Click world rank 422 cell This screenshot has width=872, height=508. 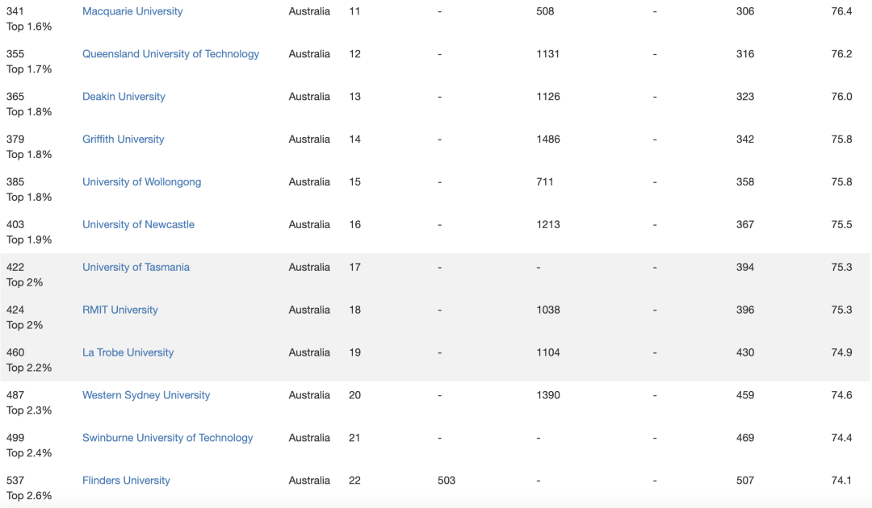tap(15, 267)
